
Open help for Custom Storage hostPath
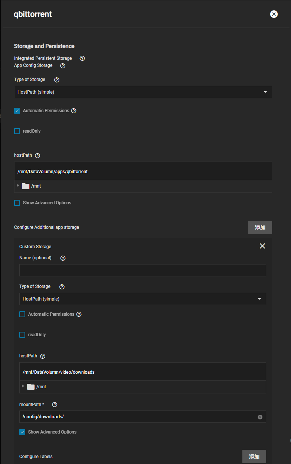coord(43,356)
